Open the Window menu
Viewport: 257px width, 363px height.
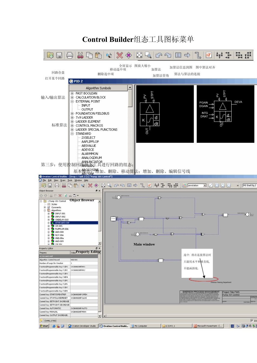[78, 180]
